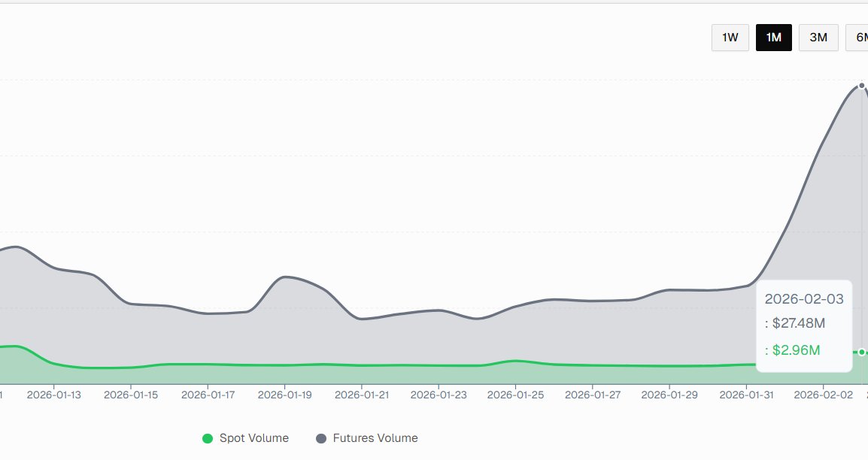868x460 pixels.
Task: Select the 1W time range button
Action: tap(730, 38)
